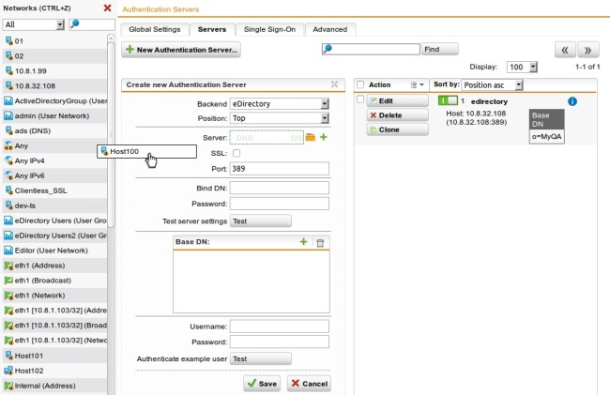Tick the checkbox next to edirectory entry
The width and height of the screenshot is (610, 395).
click(x=361, y=100)
